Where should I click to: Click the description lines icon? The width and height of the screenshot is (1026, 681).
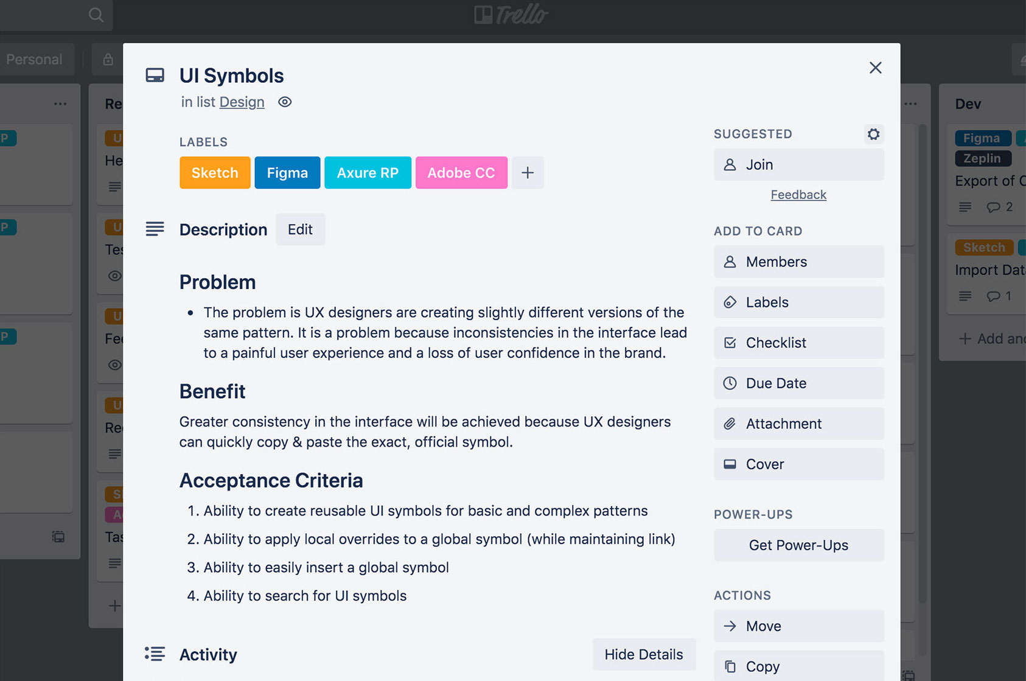[x=155, y=229]
